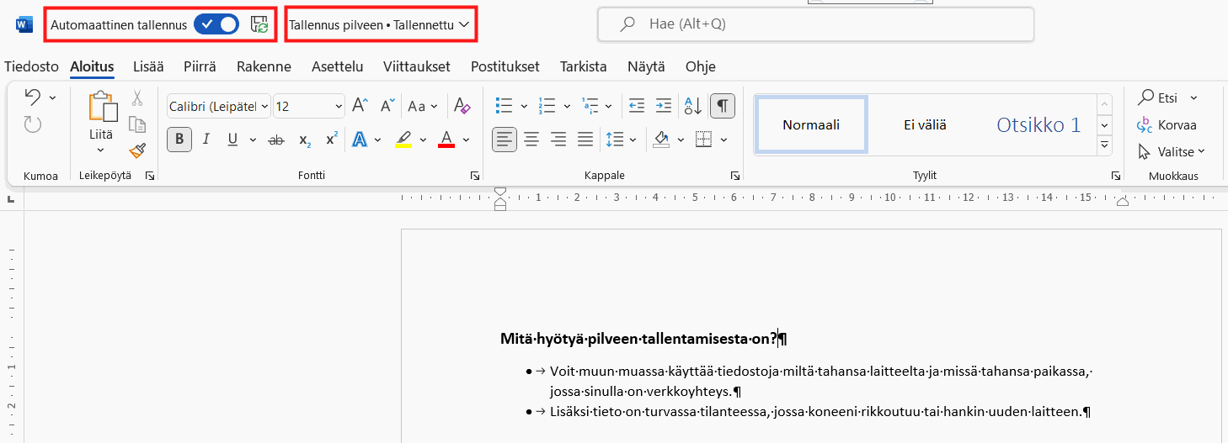Select the Ei väliä style

click(925, 125)
